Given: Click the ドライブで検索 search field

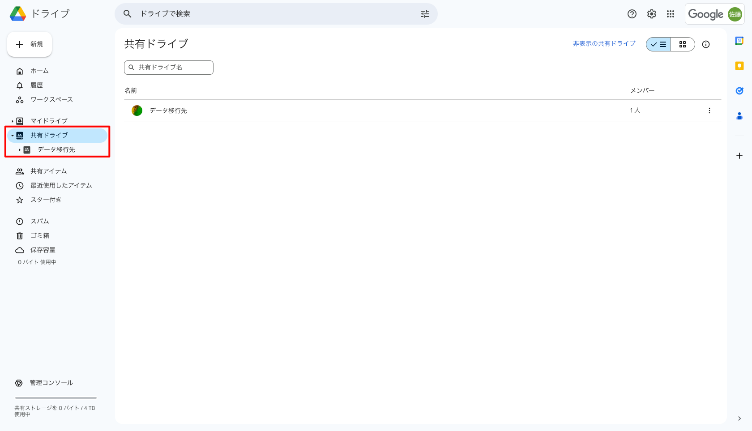Looking at the screenshot, I should point(276,14).
